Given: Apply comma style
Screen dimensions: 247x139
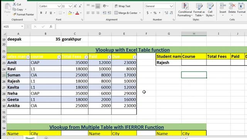Looking at the screenshot, I should [x=159, y=13].
